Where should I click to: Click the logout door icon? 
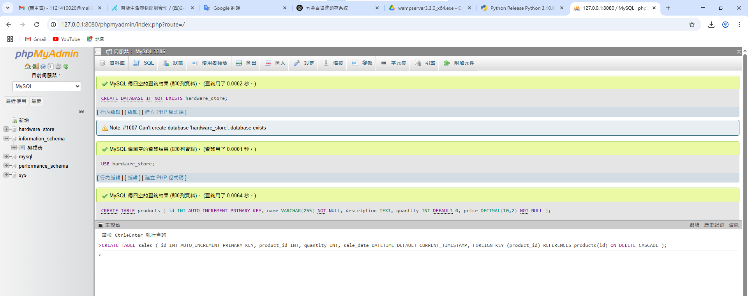click(x=35, y=67)
